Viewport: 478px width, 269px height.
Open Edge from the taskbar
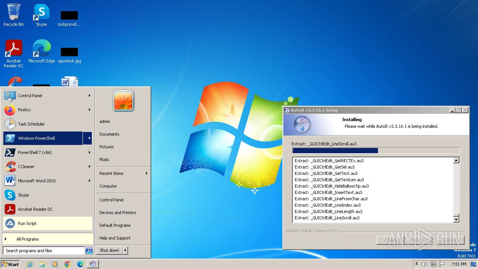point(80,264)
